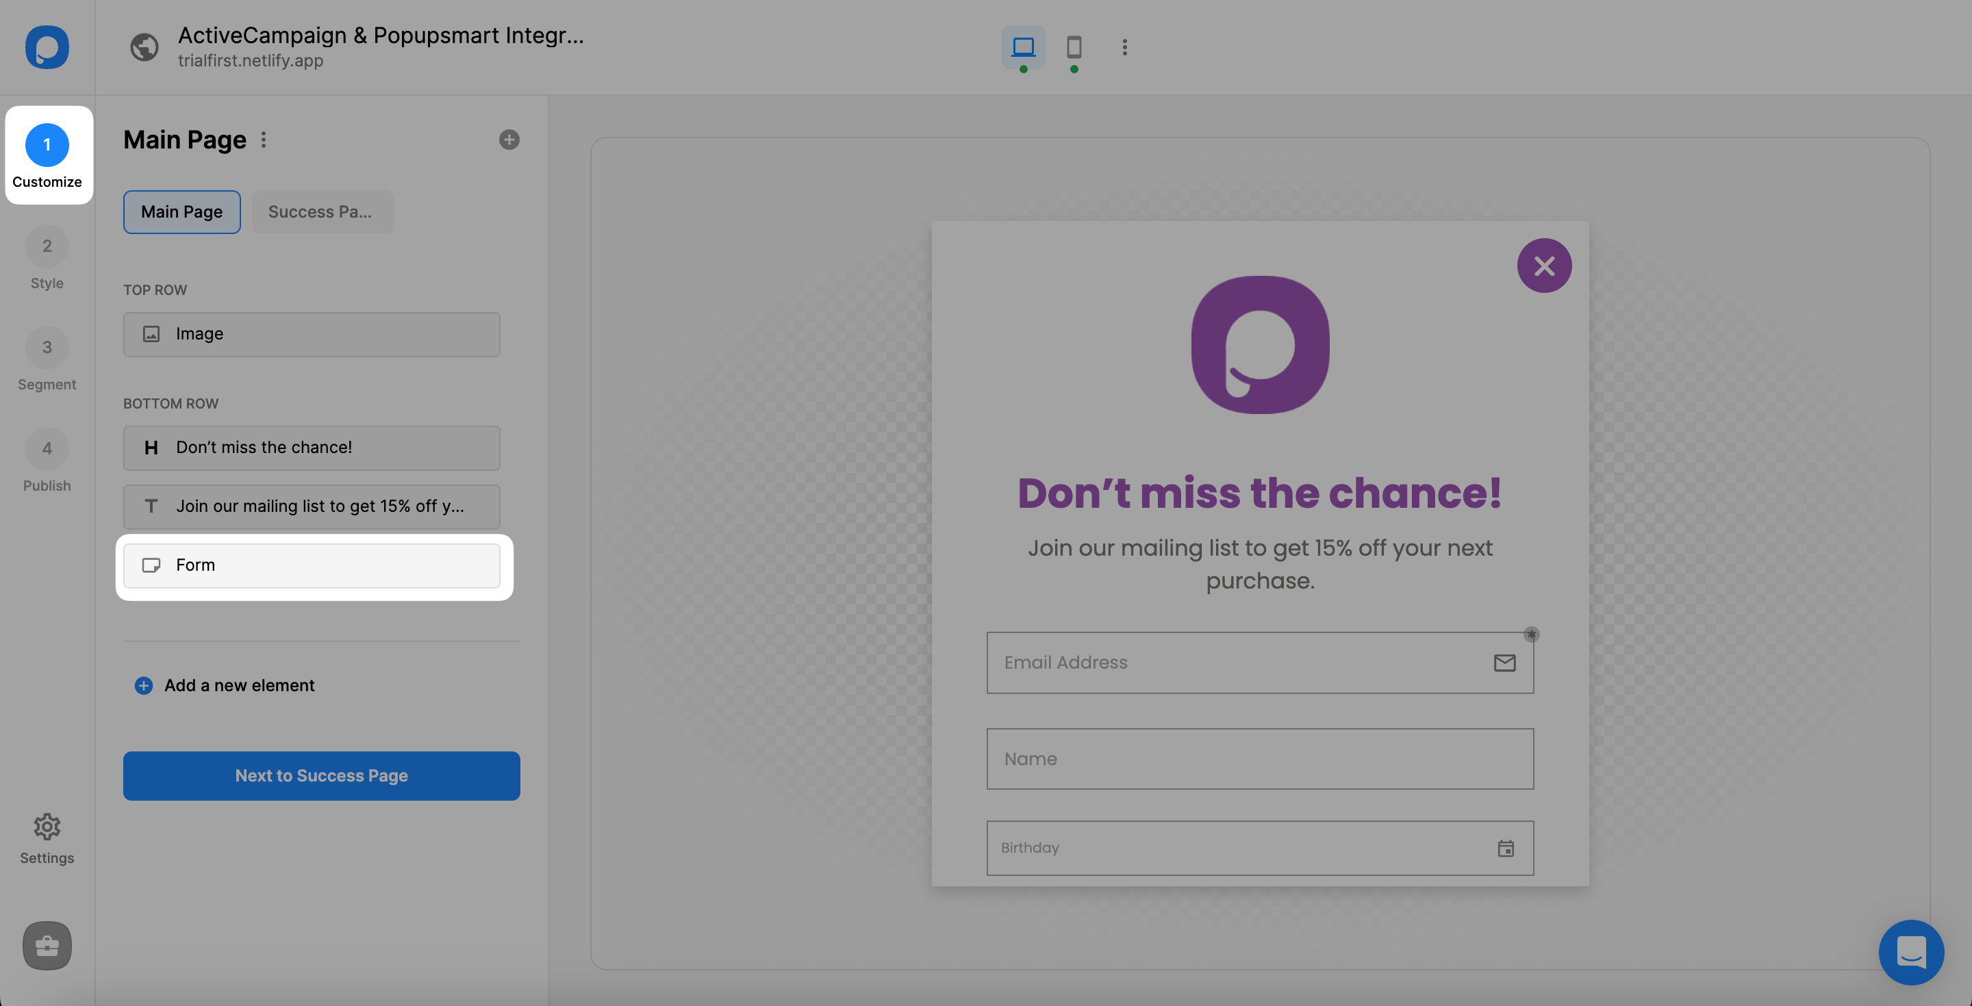Click the plus icon to add new page
The image size is (1972, 1006).
tap(508, 138)
